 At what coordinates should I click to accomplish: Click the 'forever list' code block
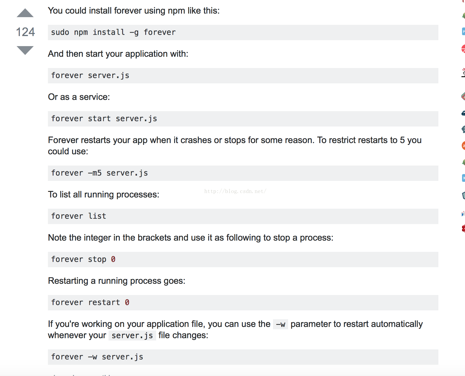tap(243, 216)
